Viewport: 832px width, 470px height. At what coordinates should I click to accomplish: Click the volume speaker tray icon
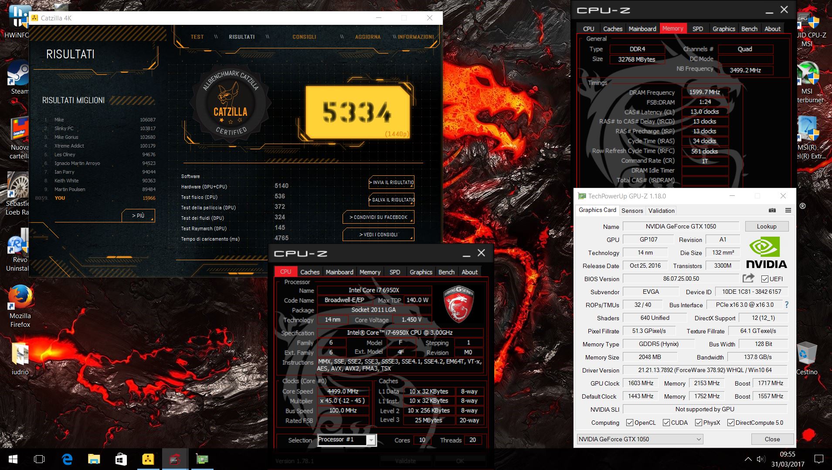click(761, 459)
